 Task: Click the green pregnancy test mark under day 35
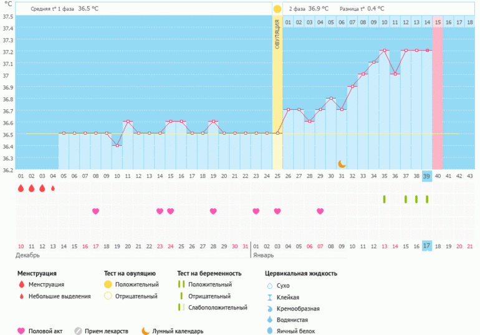(x=384, y=199)
